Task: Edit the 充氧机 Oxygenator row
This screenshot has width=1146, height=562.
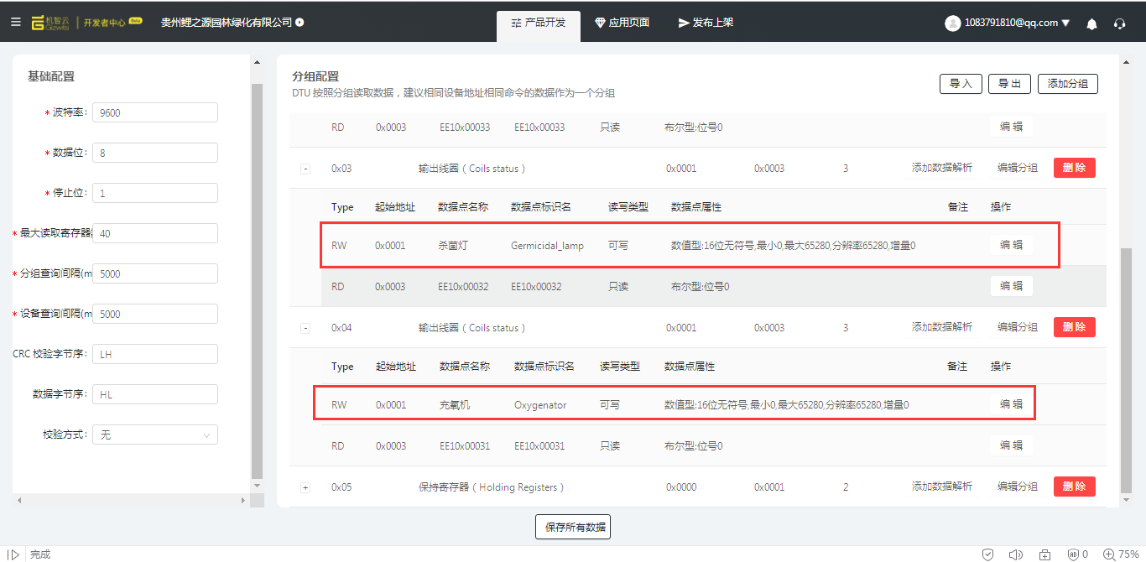Action: pyautogui.click(x=1011, y=404)
